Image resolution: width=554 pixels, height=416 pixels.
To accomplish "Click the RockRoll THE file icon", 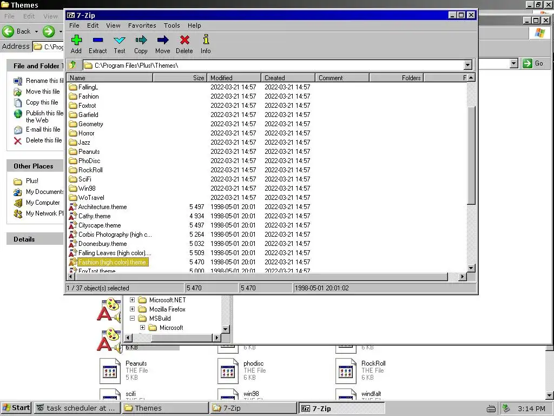I will (x=346, y=370).
